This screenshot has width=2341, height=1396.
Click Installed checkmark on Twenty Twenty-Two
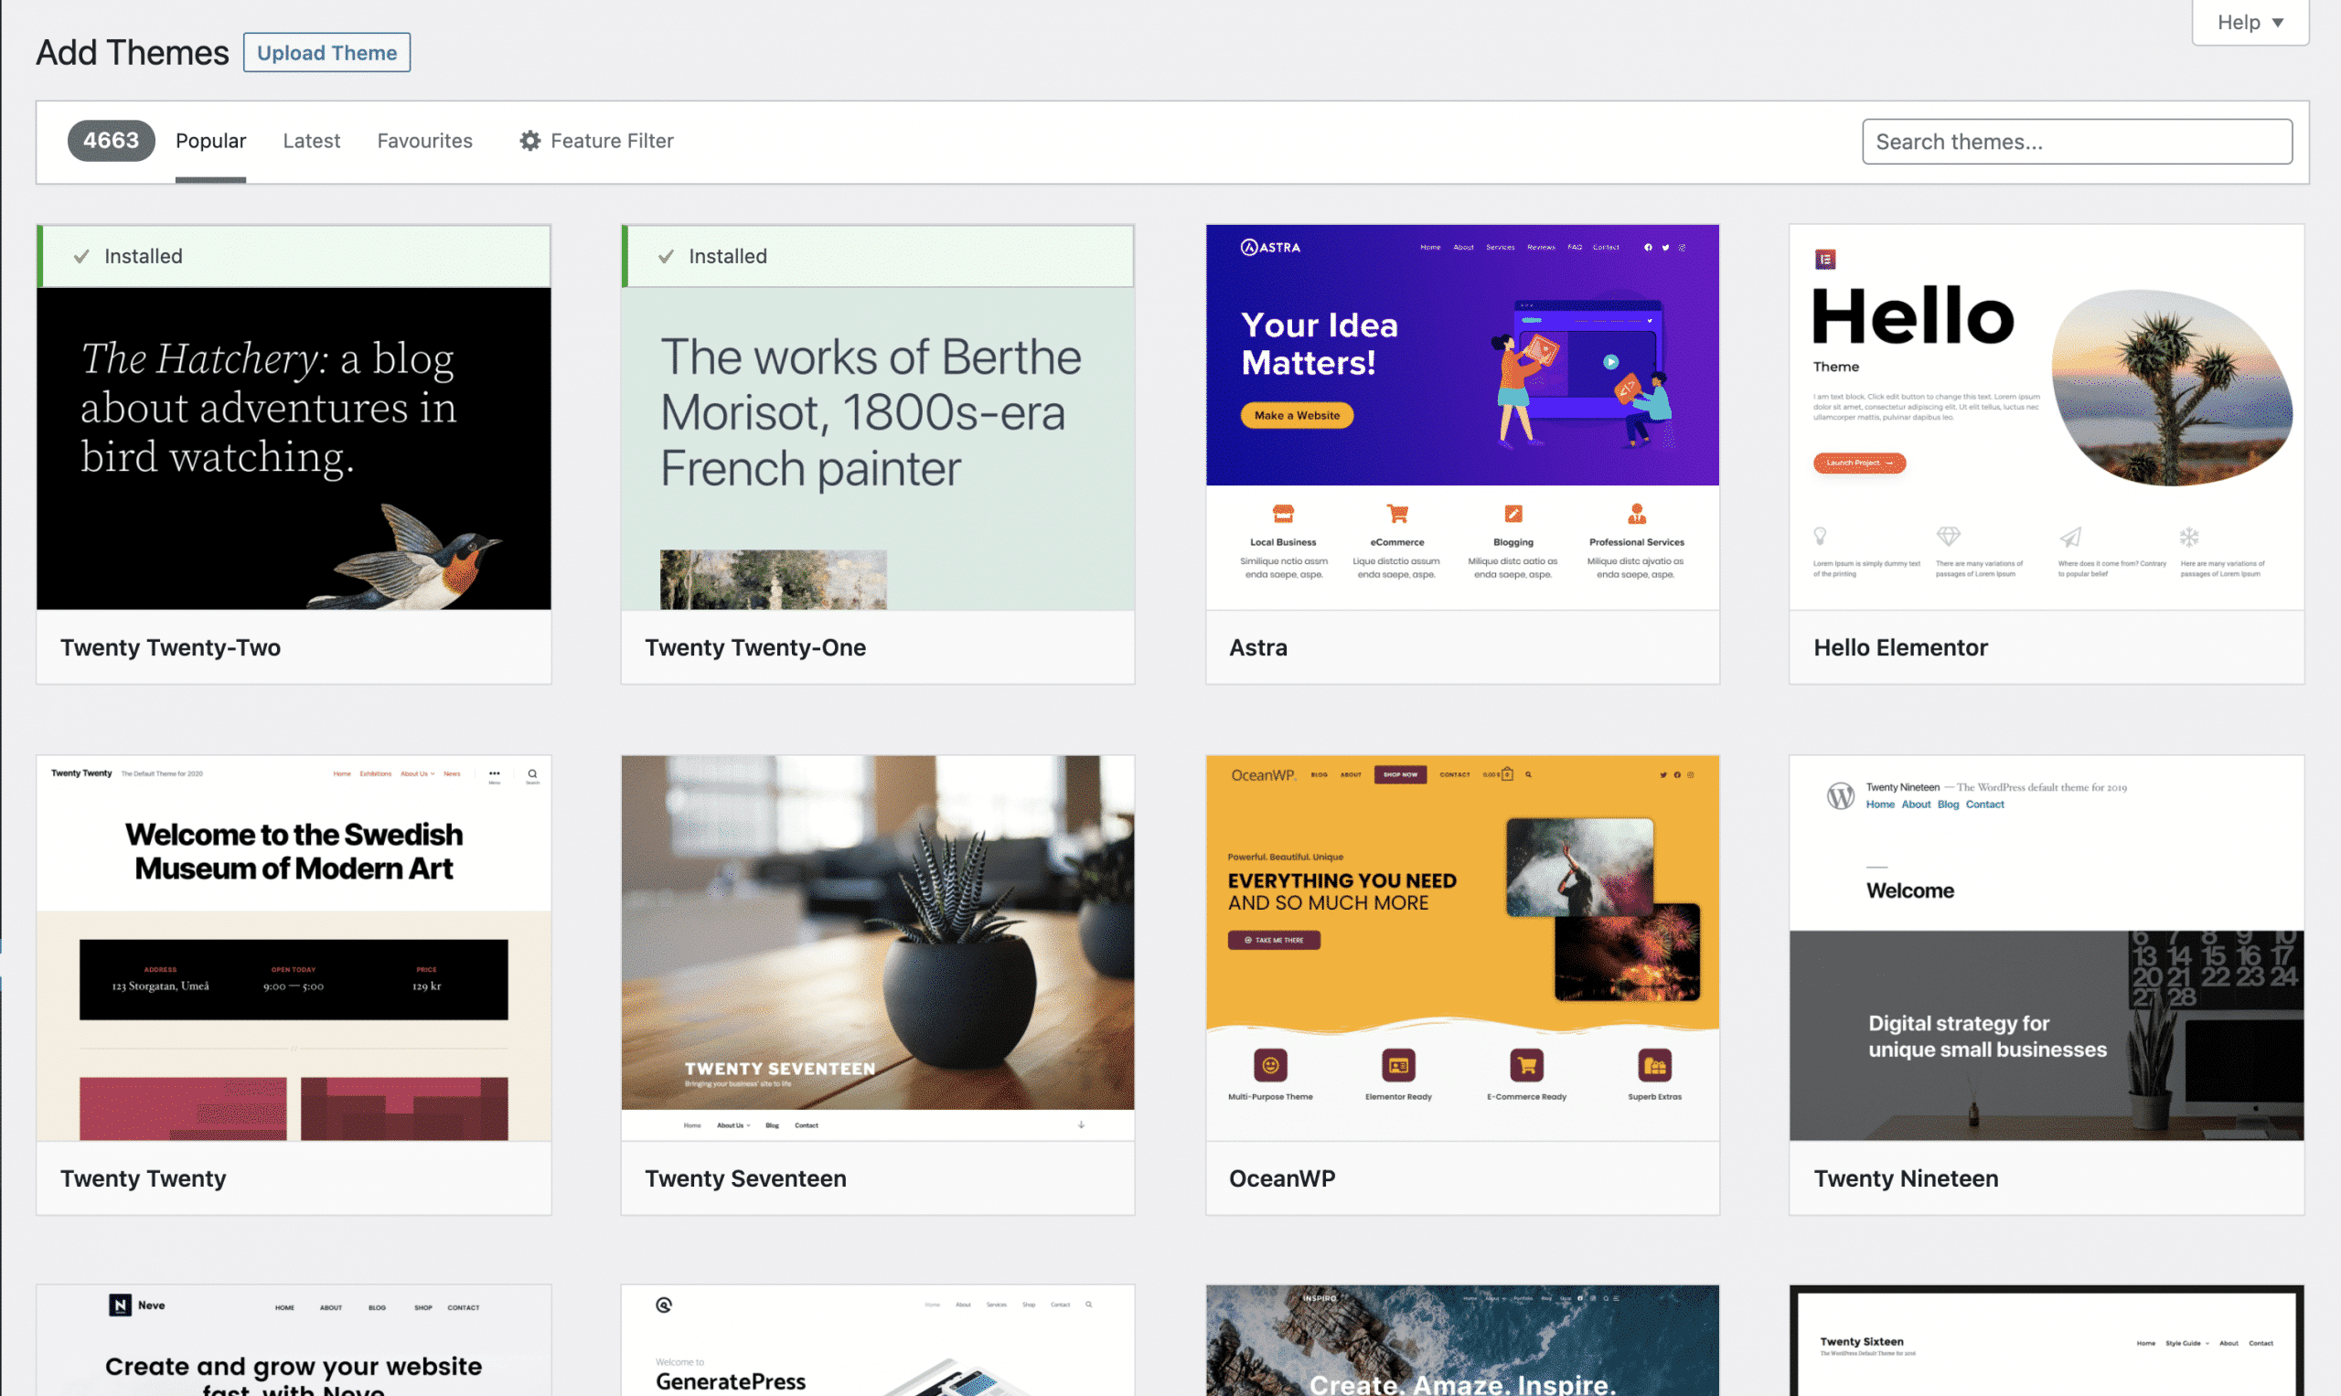coord(82,256)
